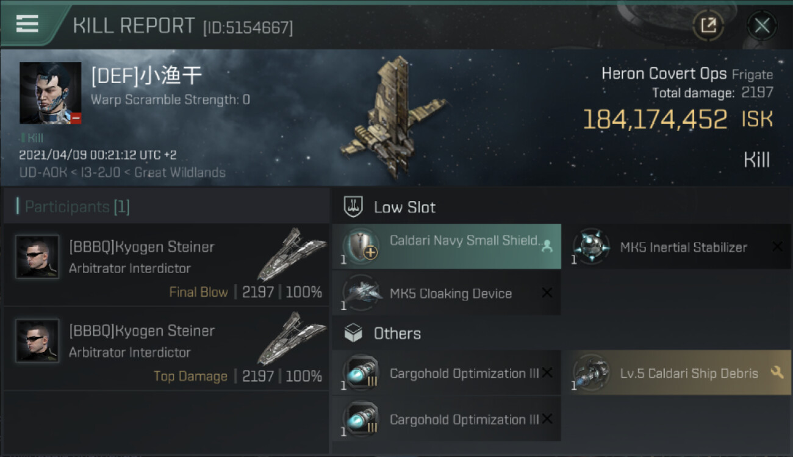This screenshot has height=457, width=793.
Task: Click wrench icon on Caldari Ship Debris
Action: click(777, 372)
